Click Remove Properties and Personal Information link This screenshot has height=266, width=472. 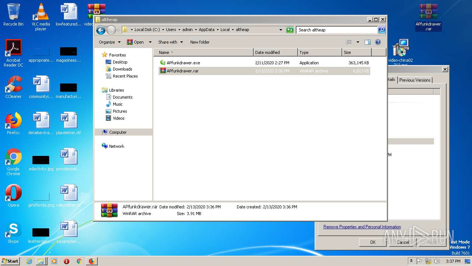click(362, 227)
